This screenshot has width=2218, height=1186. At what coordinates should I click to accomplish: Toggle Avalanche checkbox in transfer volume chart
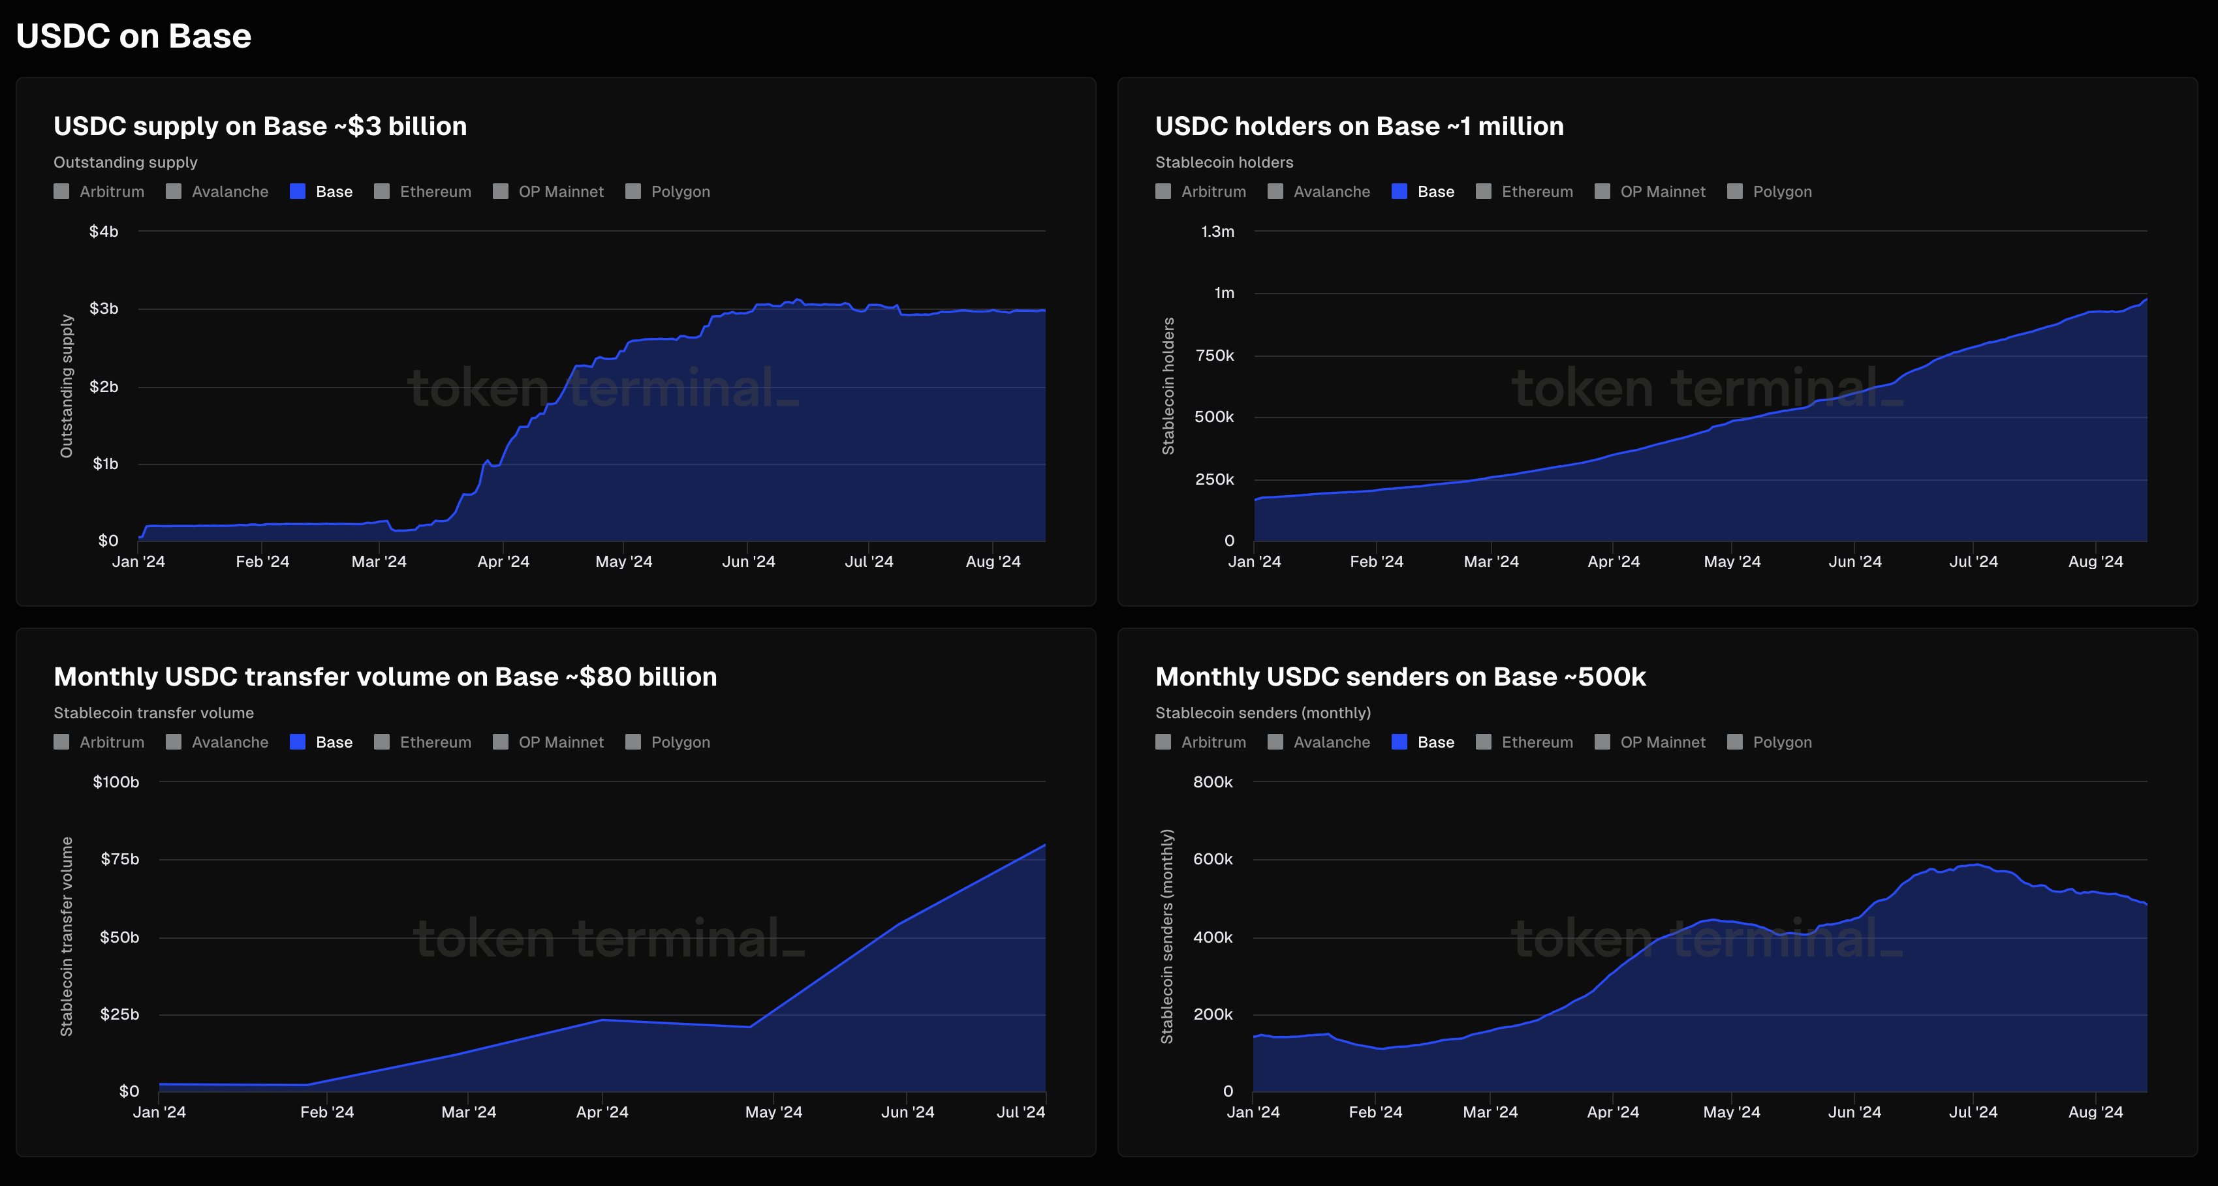point(173,742)
